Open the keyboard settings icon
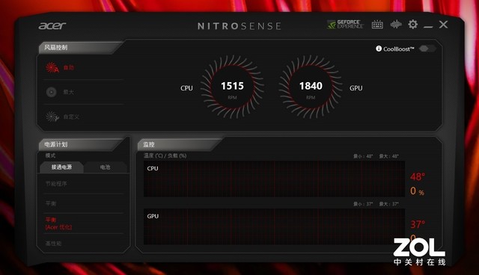The image size is (479, 275). click(x=377, y=25)
